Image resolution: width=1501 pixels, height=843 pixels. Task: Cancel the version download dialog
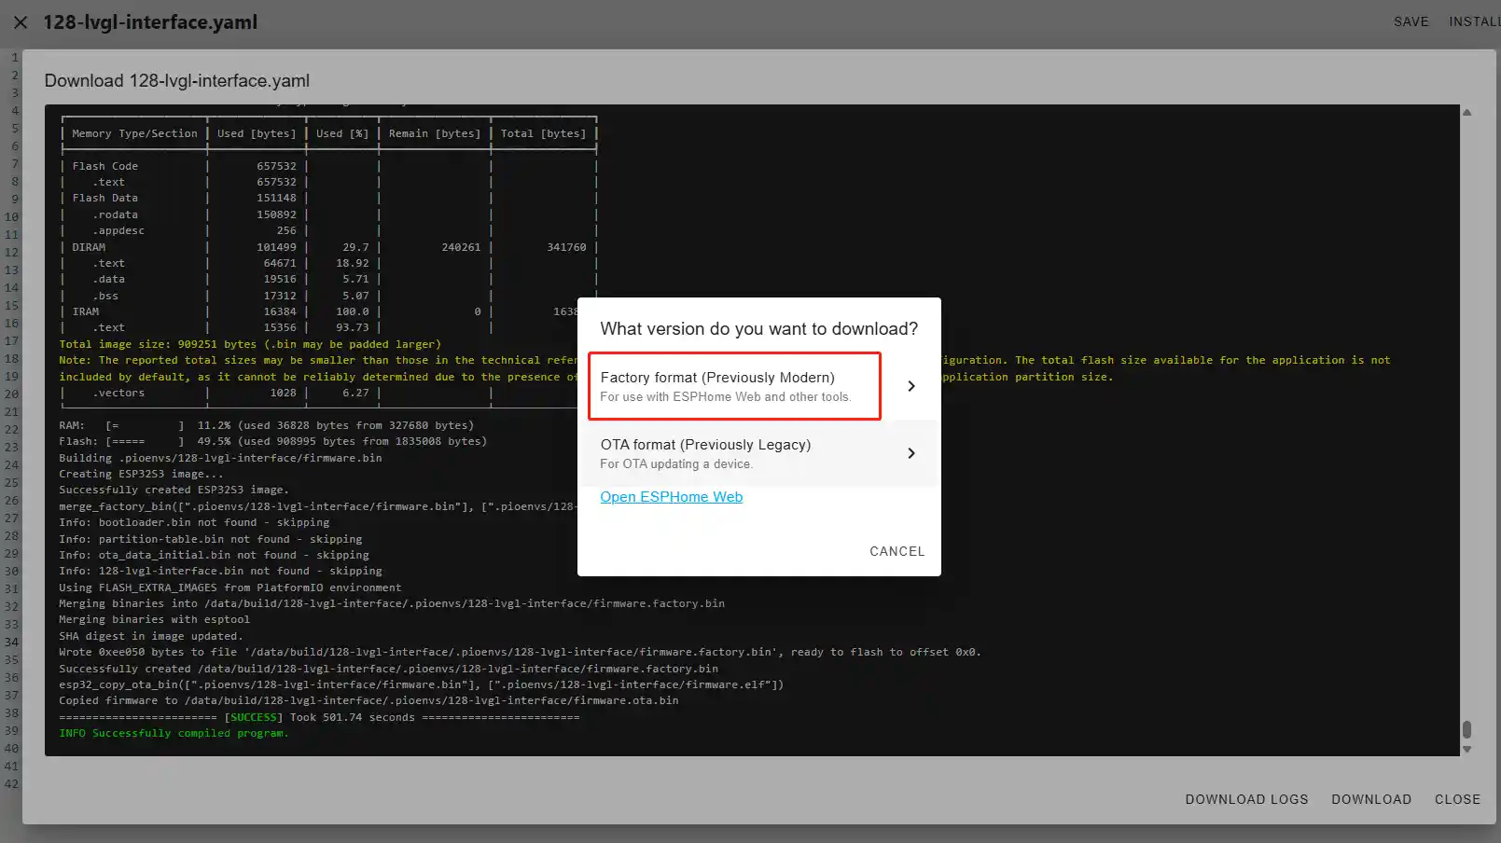pos(896,551)
